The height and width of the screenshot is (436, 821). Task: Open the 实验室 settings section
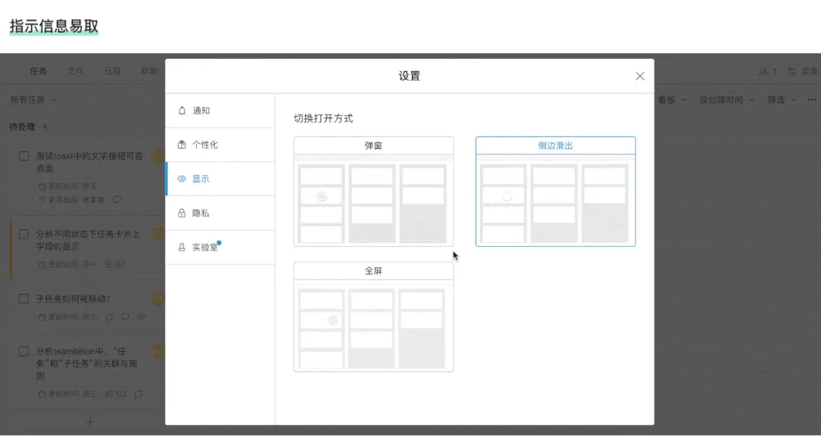[220, 247]
